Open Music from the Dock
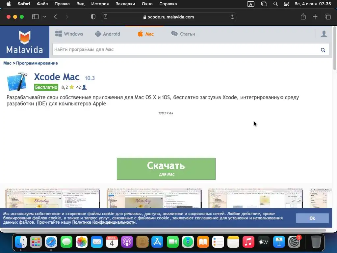 [x=248, y=242]
